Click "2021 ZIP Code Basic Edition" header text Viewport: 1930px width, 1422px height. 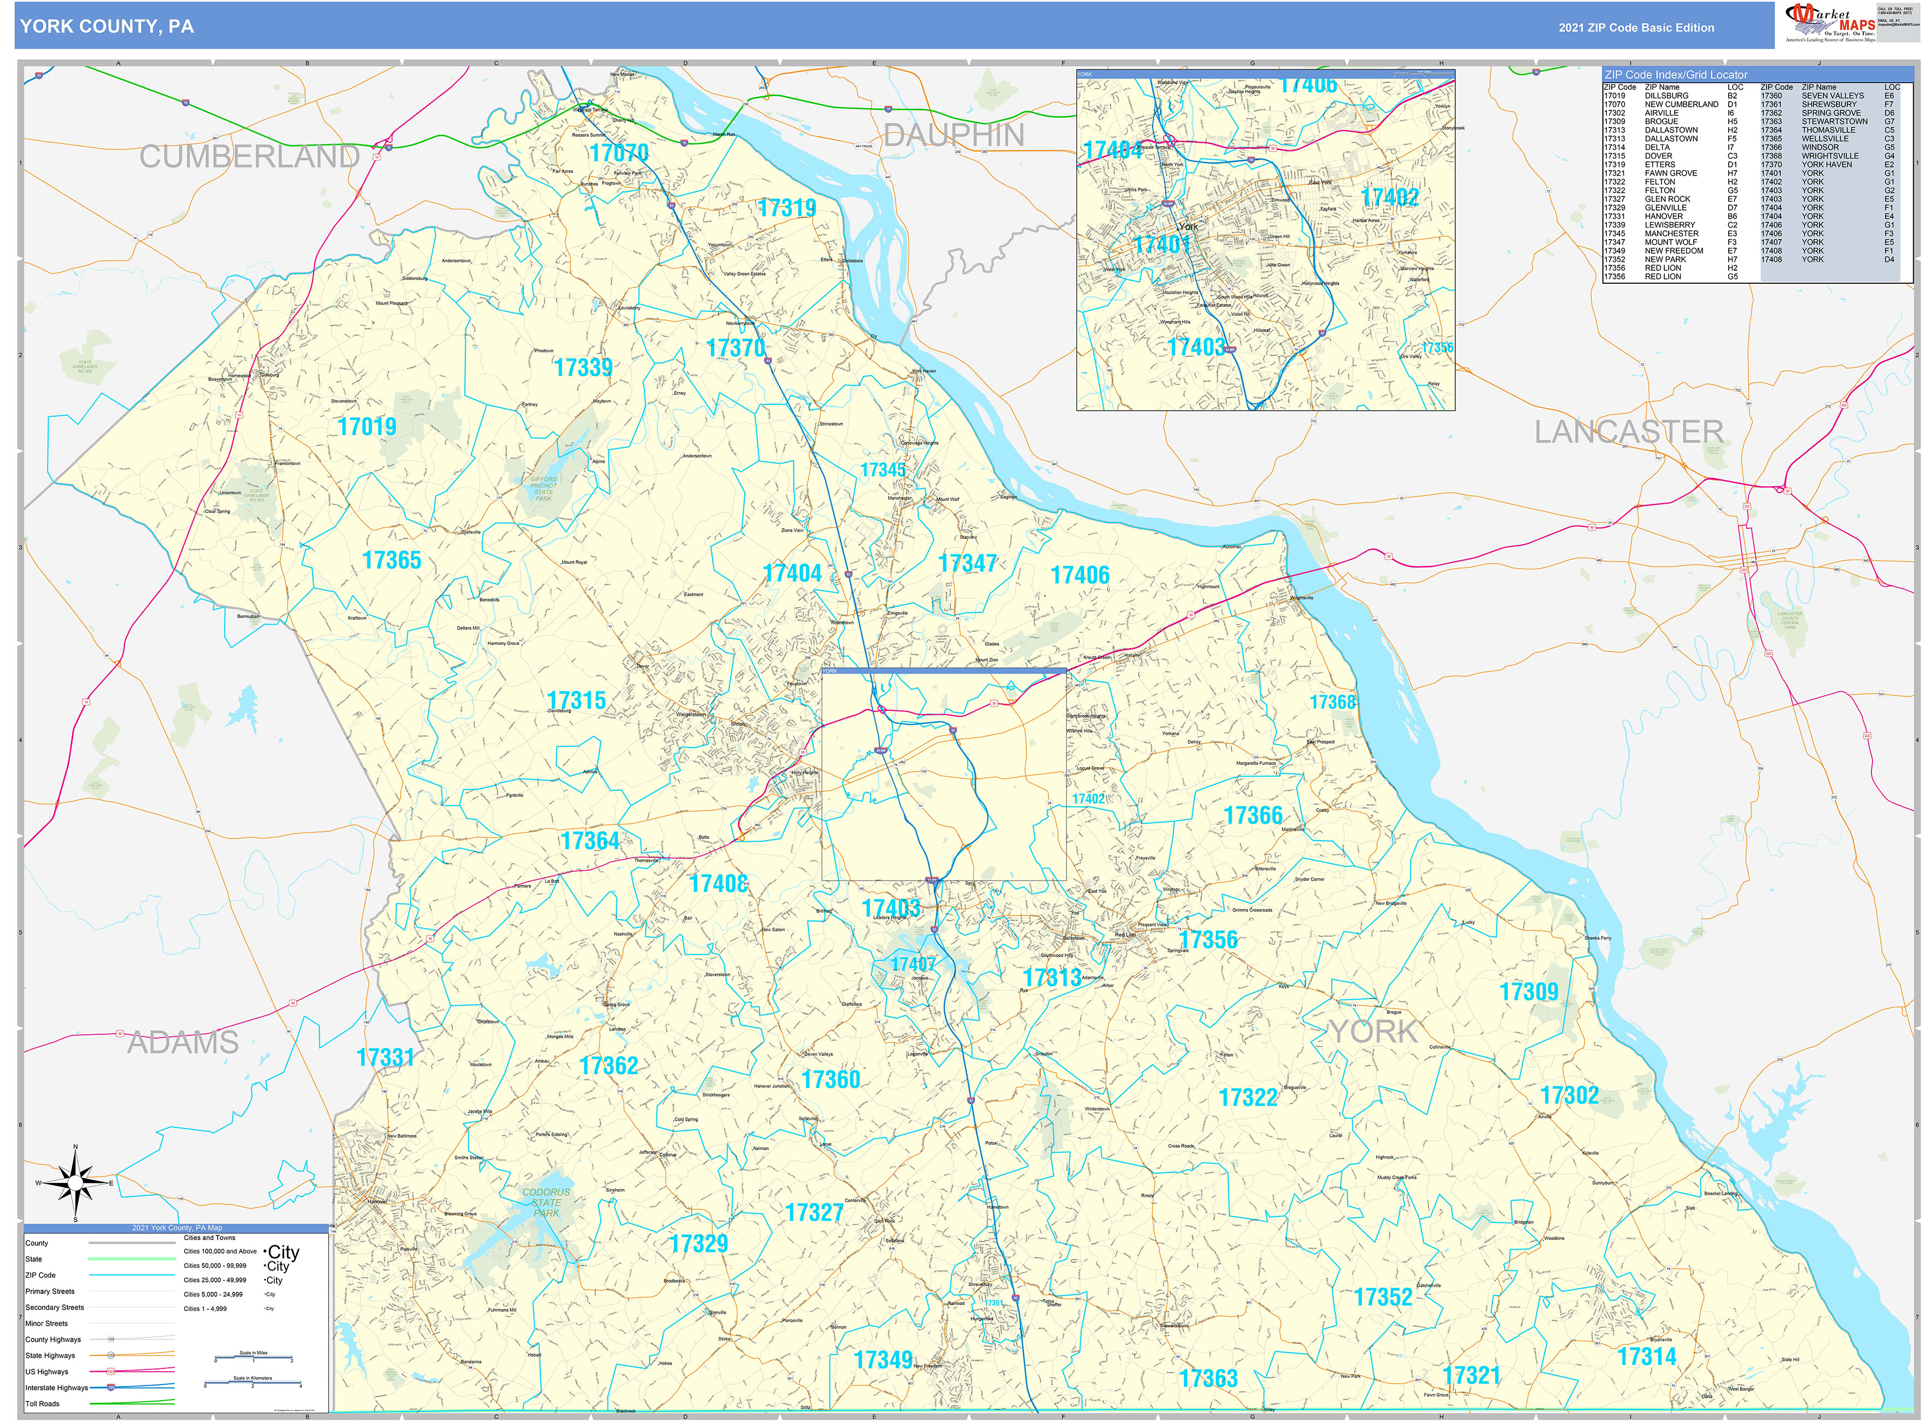tap(1636, 27)
